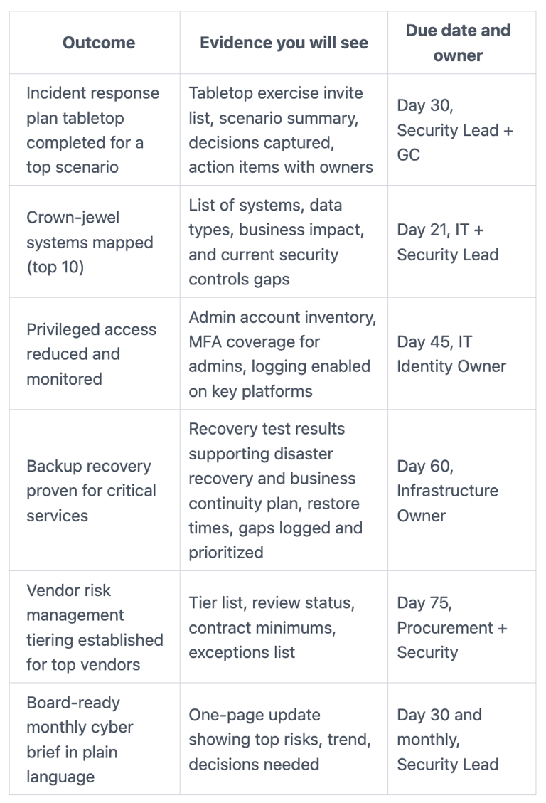Click the tabletop exercise invite list cell
Viewport: 546px width, 803px height.
pyautogui.click(x=281, y=130)
